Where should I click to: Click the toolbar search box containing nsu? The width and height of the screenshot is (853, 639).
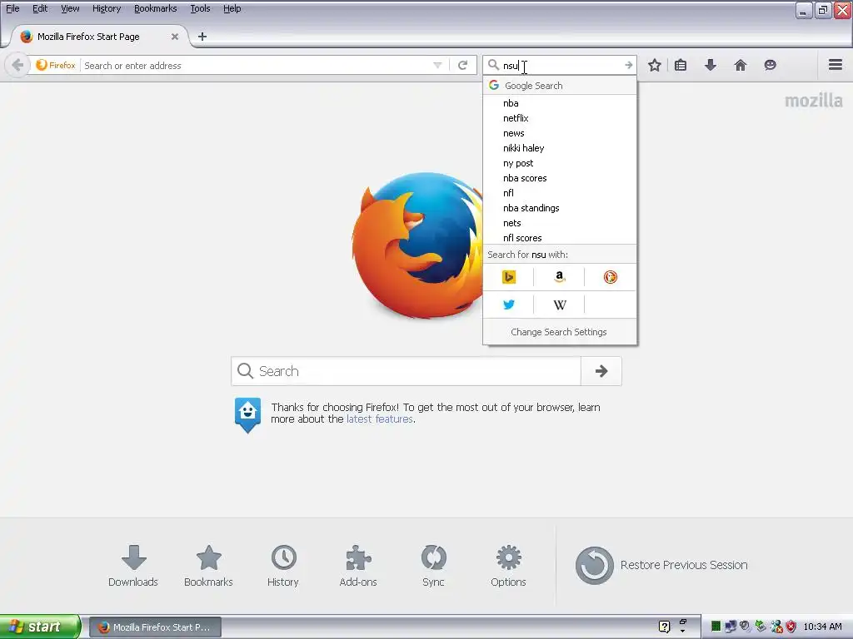559,65
